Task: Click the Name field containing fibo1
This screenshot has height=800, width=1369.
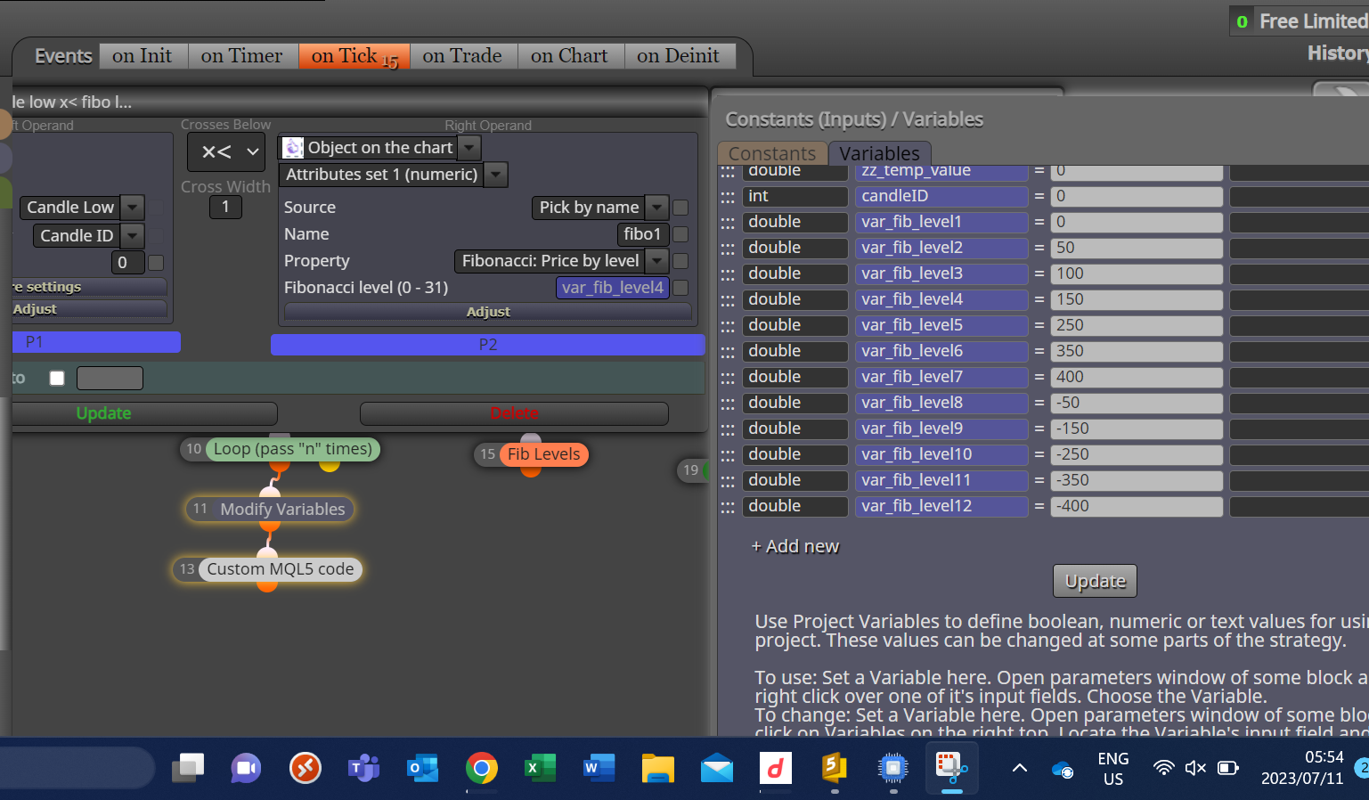Action: [642, 234]
